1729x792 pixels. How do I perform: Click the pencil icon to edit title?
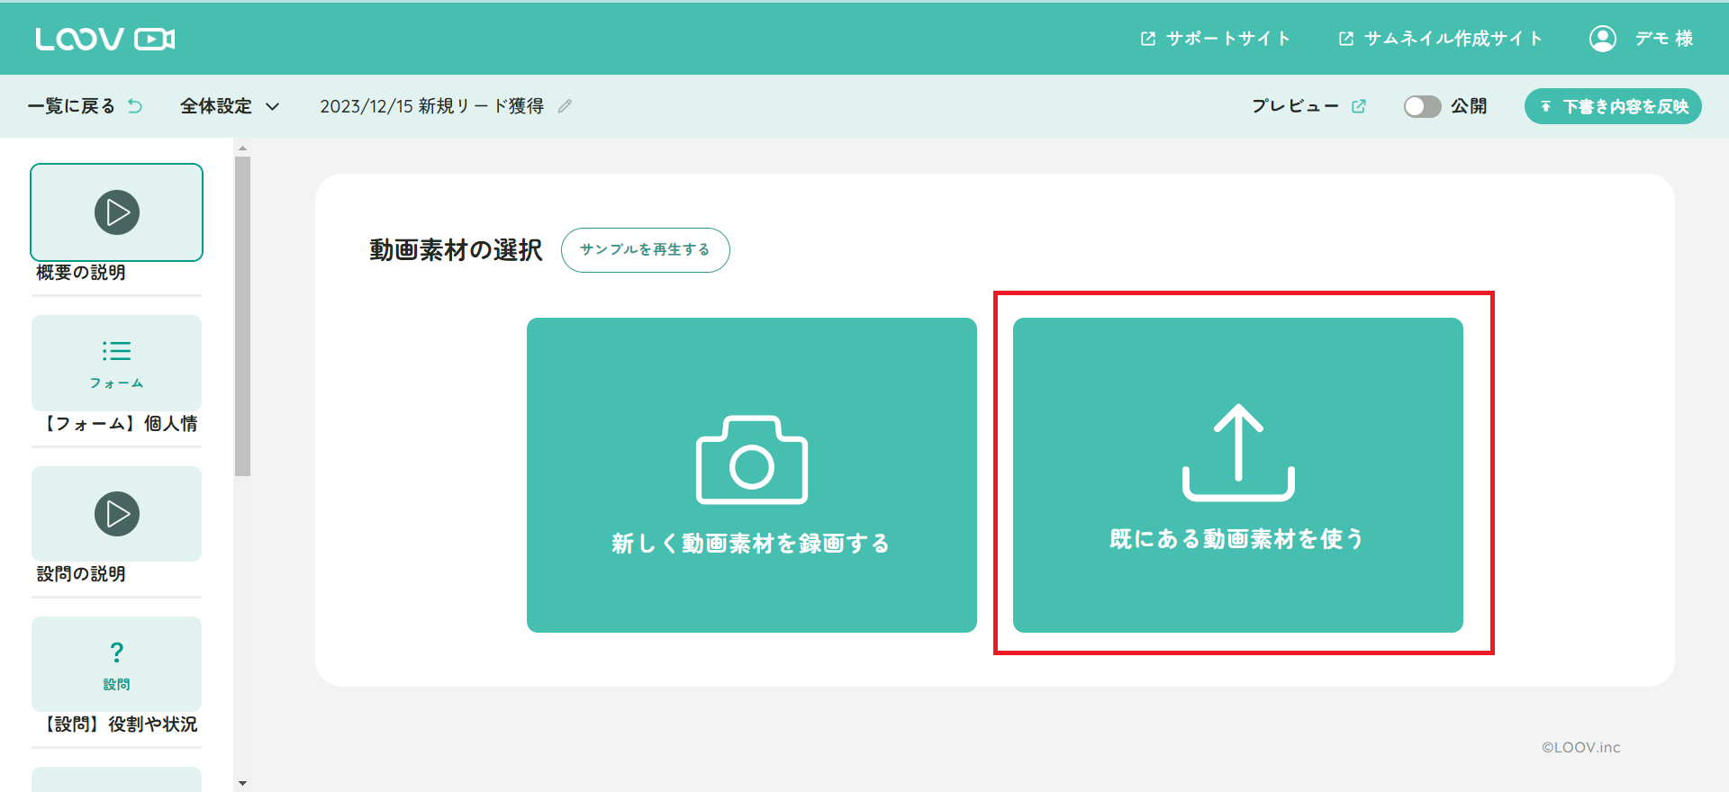[x=565, y=106]
